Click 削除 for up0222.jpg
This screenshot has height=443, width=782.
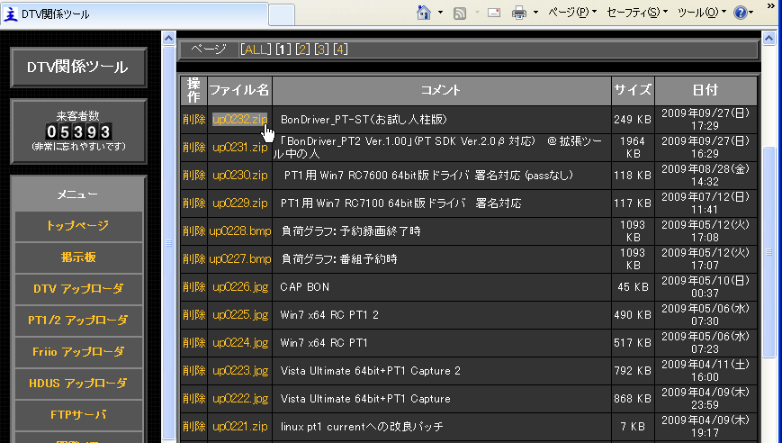tap(194, 399)
